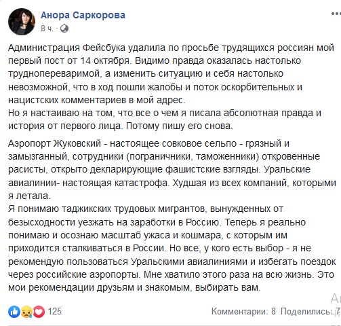Open the post options three-dot menu
Image resolution: width=341 pixels, height=326 pixels.
(x=336, y=14)
